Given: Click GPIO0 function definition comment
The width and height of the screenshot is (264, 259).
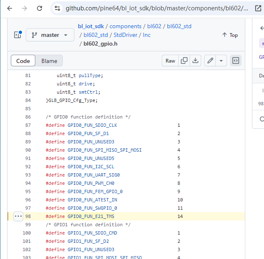Looking at the screenshot, I should pyautogui.click(x=88, y=117).
